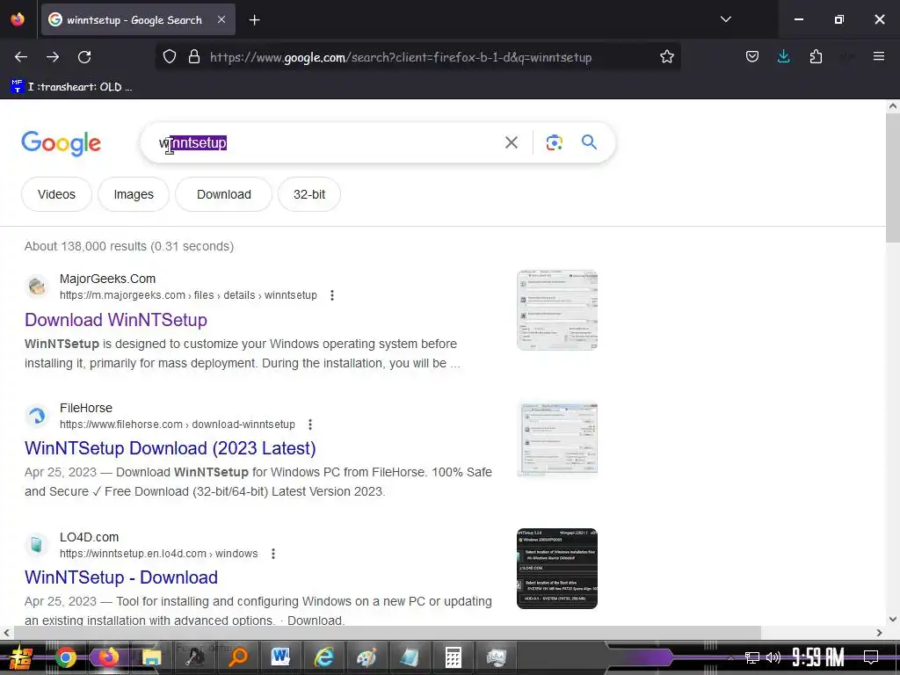Open the taskbar search magnifier app

tap(237, 657)
